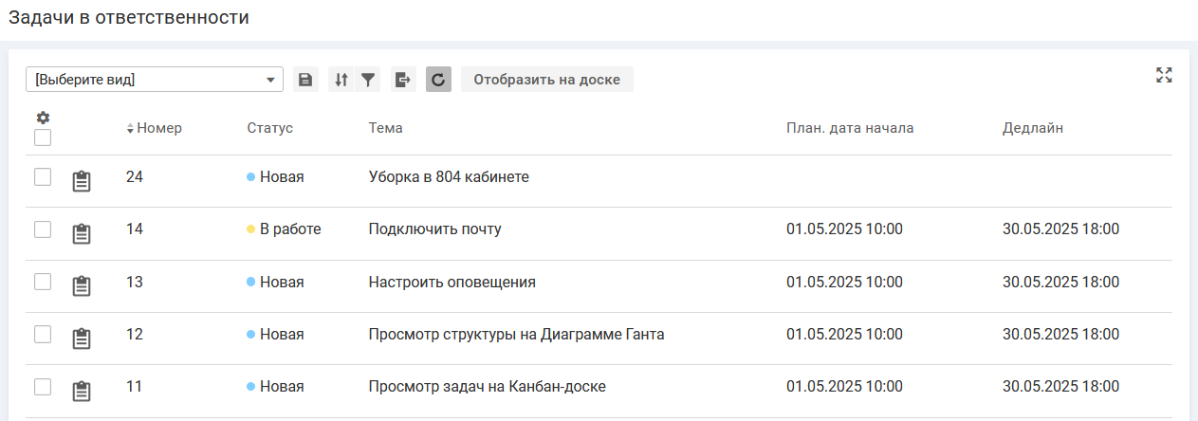Select checkbox for task 11
The image size is (1198, 421).
point(43,387)
